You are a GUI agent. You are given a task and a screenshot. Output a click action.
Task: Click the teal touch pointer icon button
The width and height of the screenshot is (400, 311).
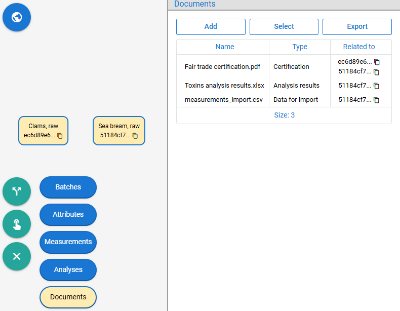(17, 224)
